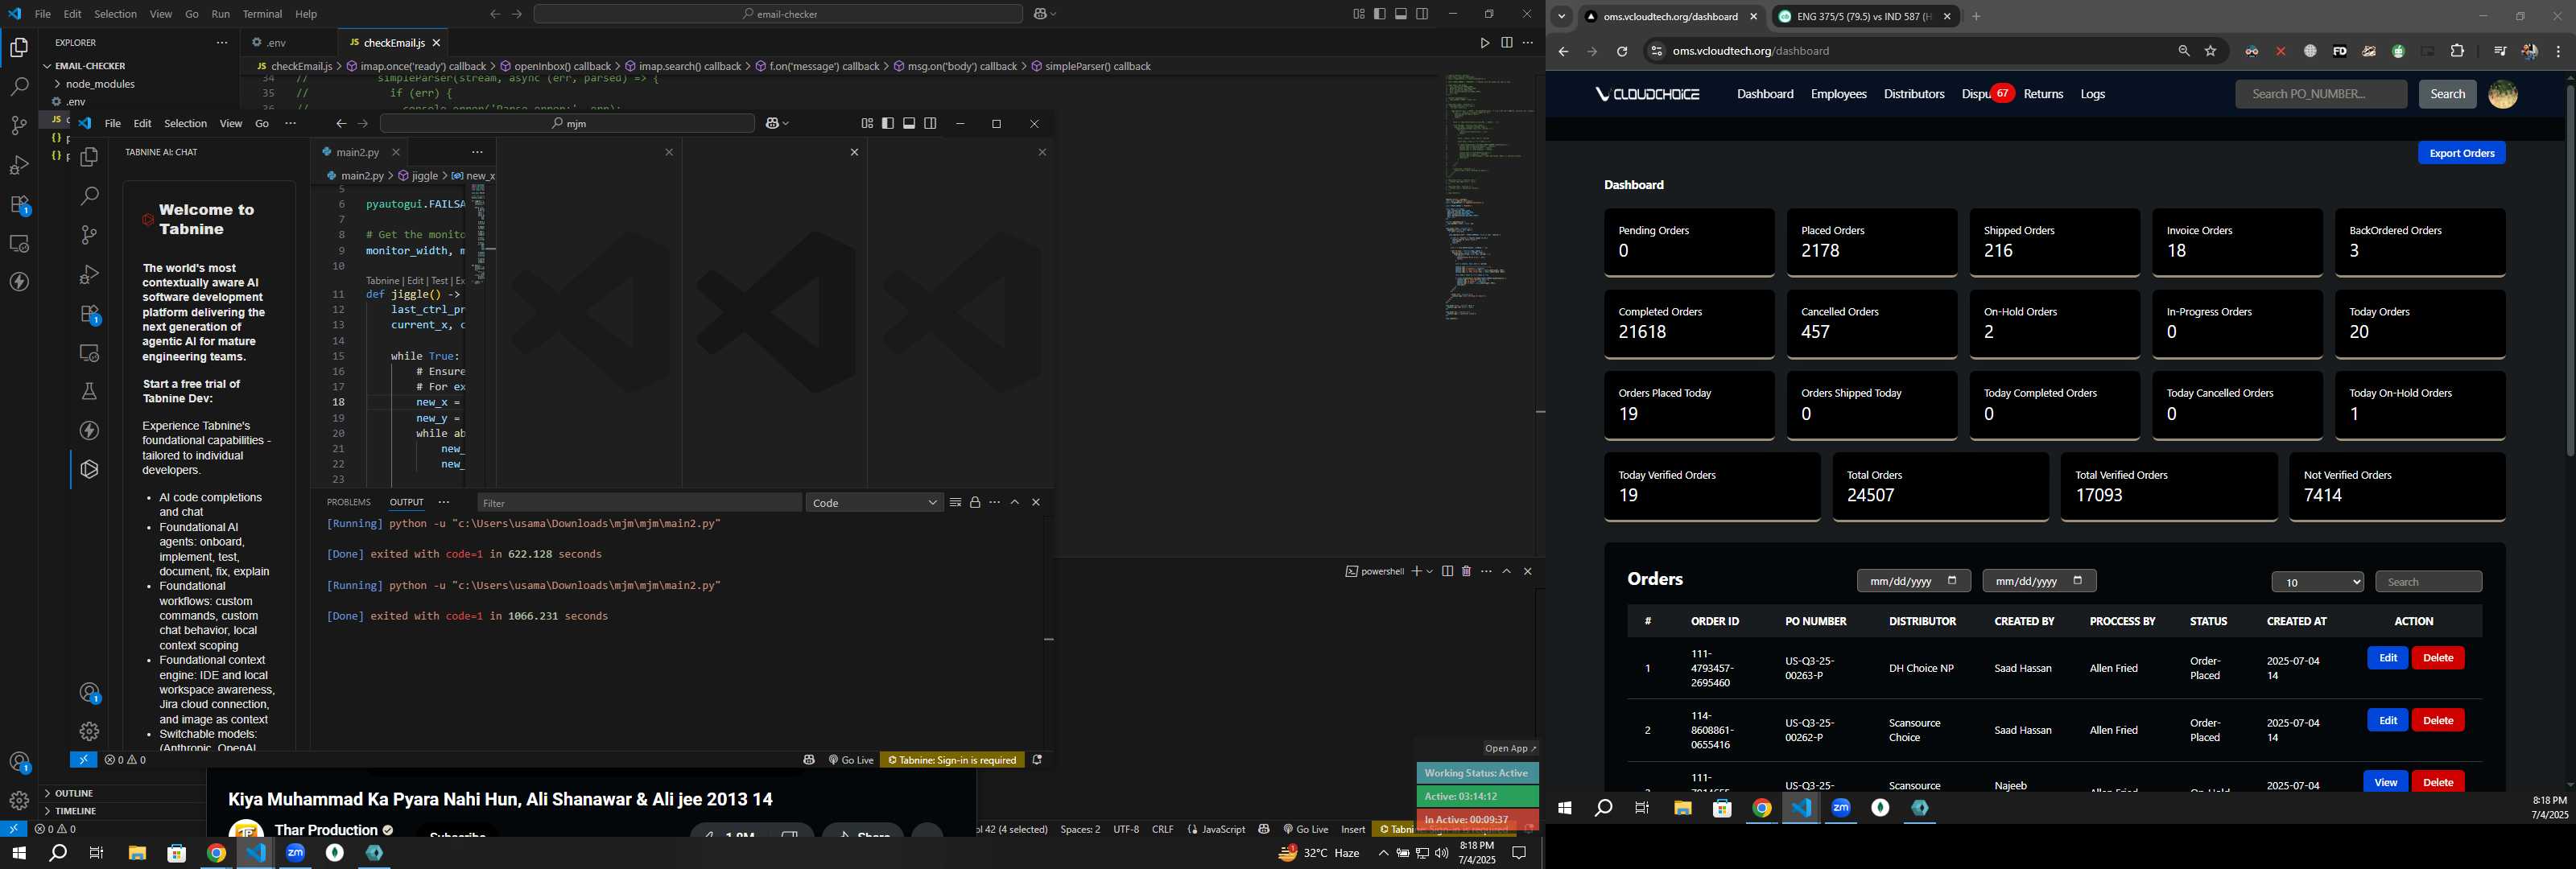The image size is (2576, 869).
Task: Open Accounts icon in the mjm window
Action: click(x=89, y=693)
